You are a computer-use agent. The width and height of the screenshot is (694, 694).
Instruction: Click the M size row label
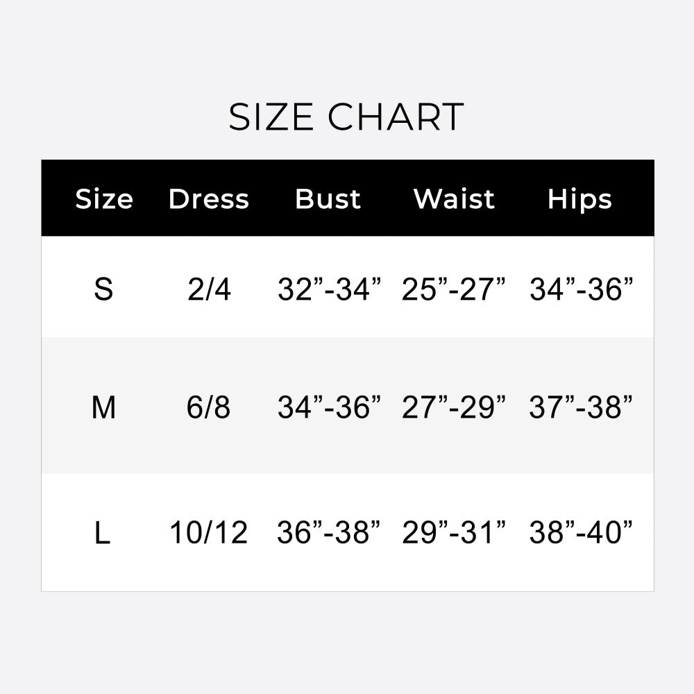(103, 407)
